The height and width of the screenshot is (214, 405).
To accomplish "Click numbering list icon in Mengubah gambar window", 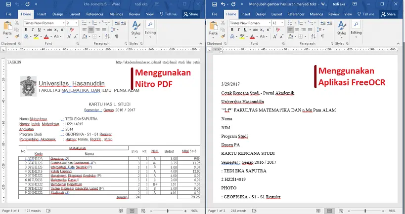I will (301, 23).
